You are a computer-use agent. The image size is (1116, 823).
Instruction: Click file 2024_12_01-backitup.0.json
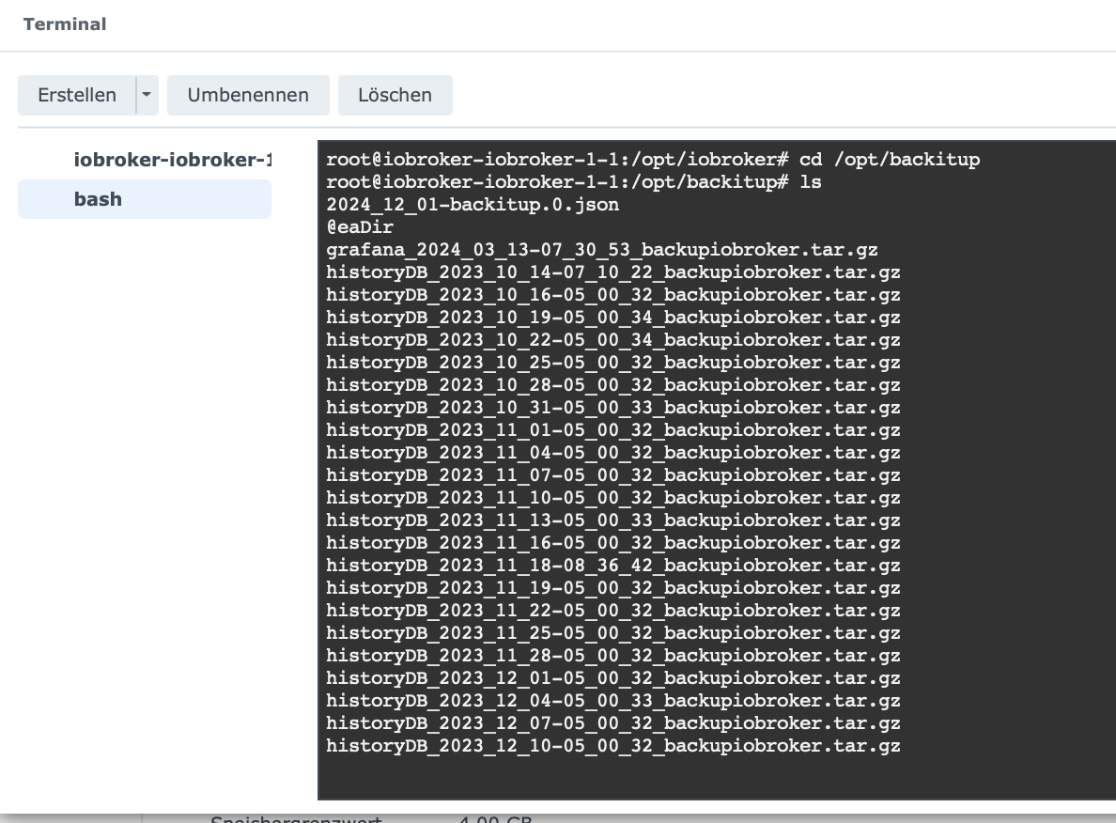coord(473,205)
